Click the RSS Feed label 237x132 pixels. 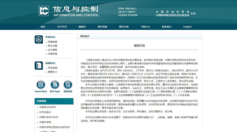coord(55,92)
